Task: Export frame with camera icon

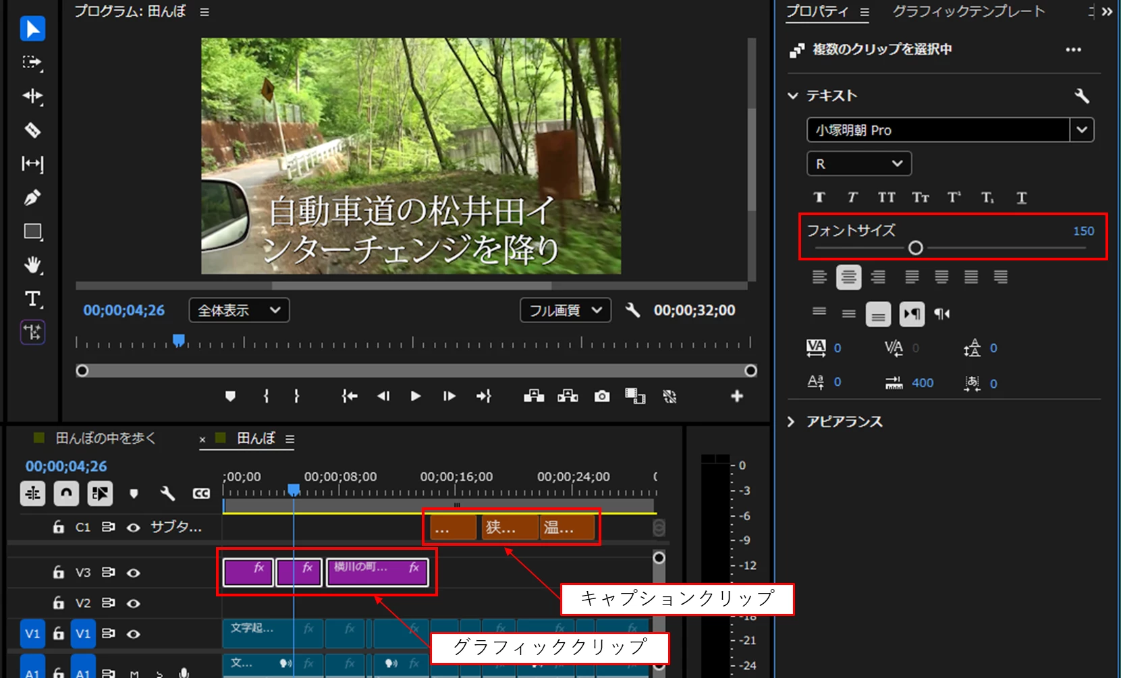Action: coord(602,396)
